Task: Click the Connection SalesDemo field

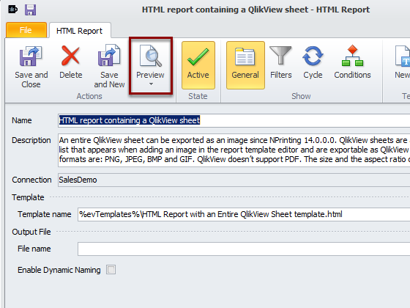Action: pos(234,180)
